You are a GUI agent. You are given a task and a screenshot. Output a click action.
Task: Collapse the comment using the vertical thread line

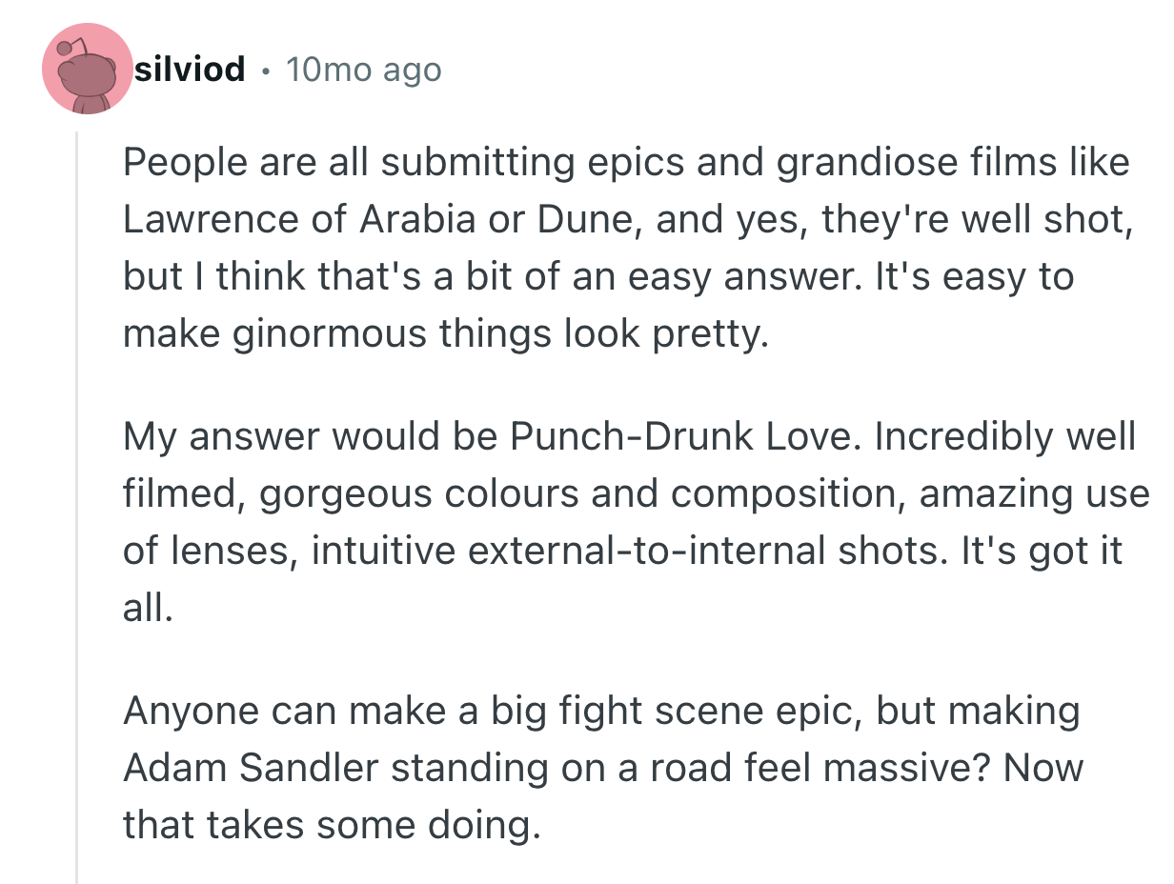coord(77,505)
